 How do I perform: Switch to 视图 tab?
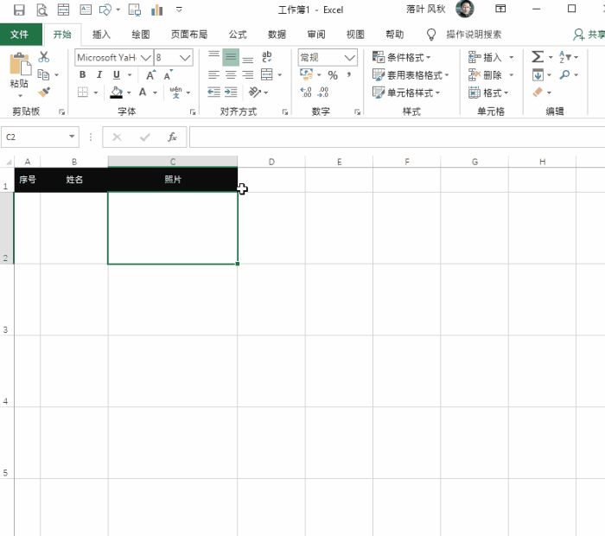coord(355,35)
